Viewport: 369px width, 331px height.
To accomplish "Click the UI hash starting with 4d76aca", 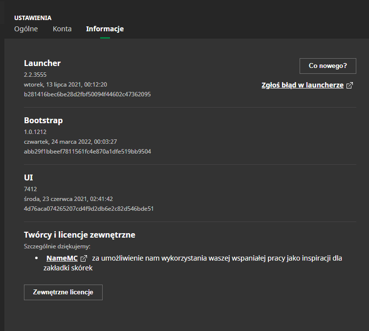I will 89,209.
